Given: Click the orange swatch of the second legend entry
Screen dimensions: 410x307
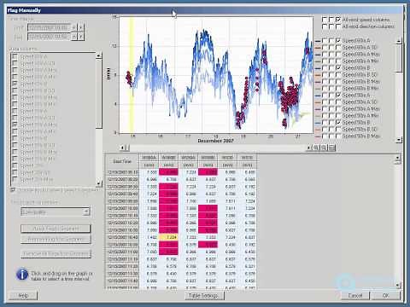Looking at the screenshot, I should pyautogui.click(x=318, y=48).
